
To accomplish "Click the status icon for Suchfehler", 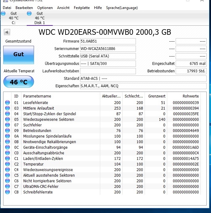I will point(7,125).
